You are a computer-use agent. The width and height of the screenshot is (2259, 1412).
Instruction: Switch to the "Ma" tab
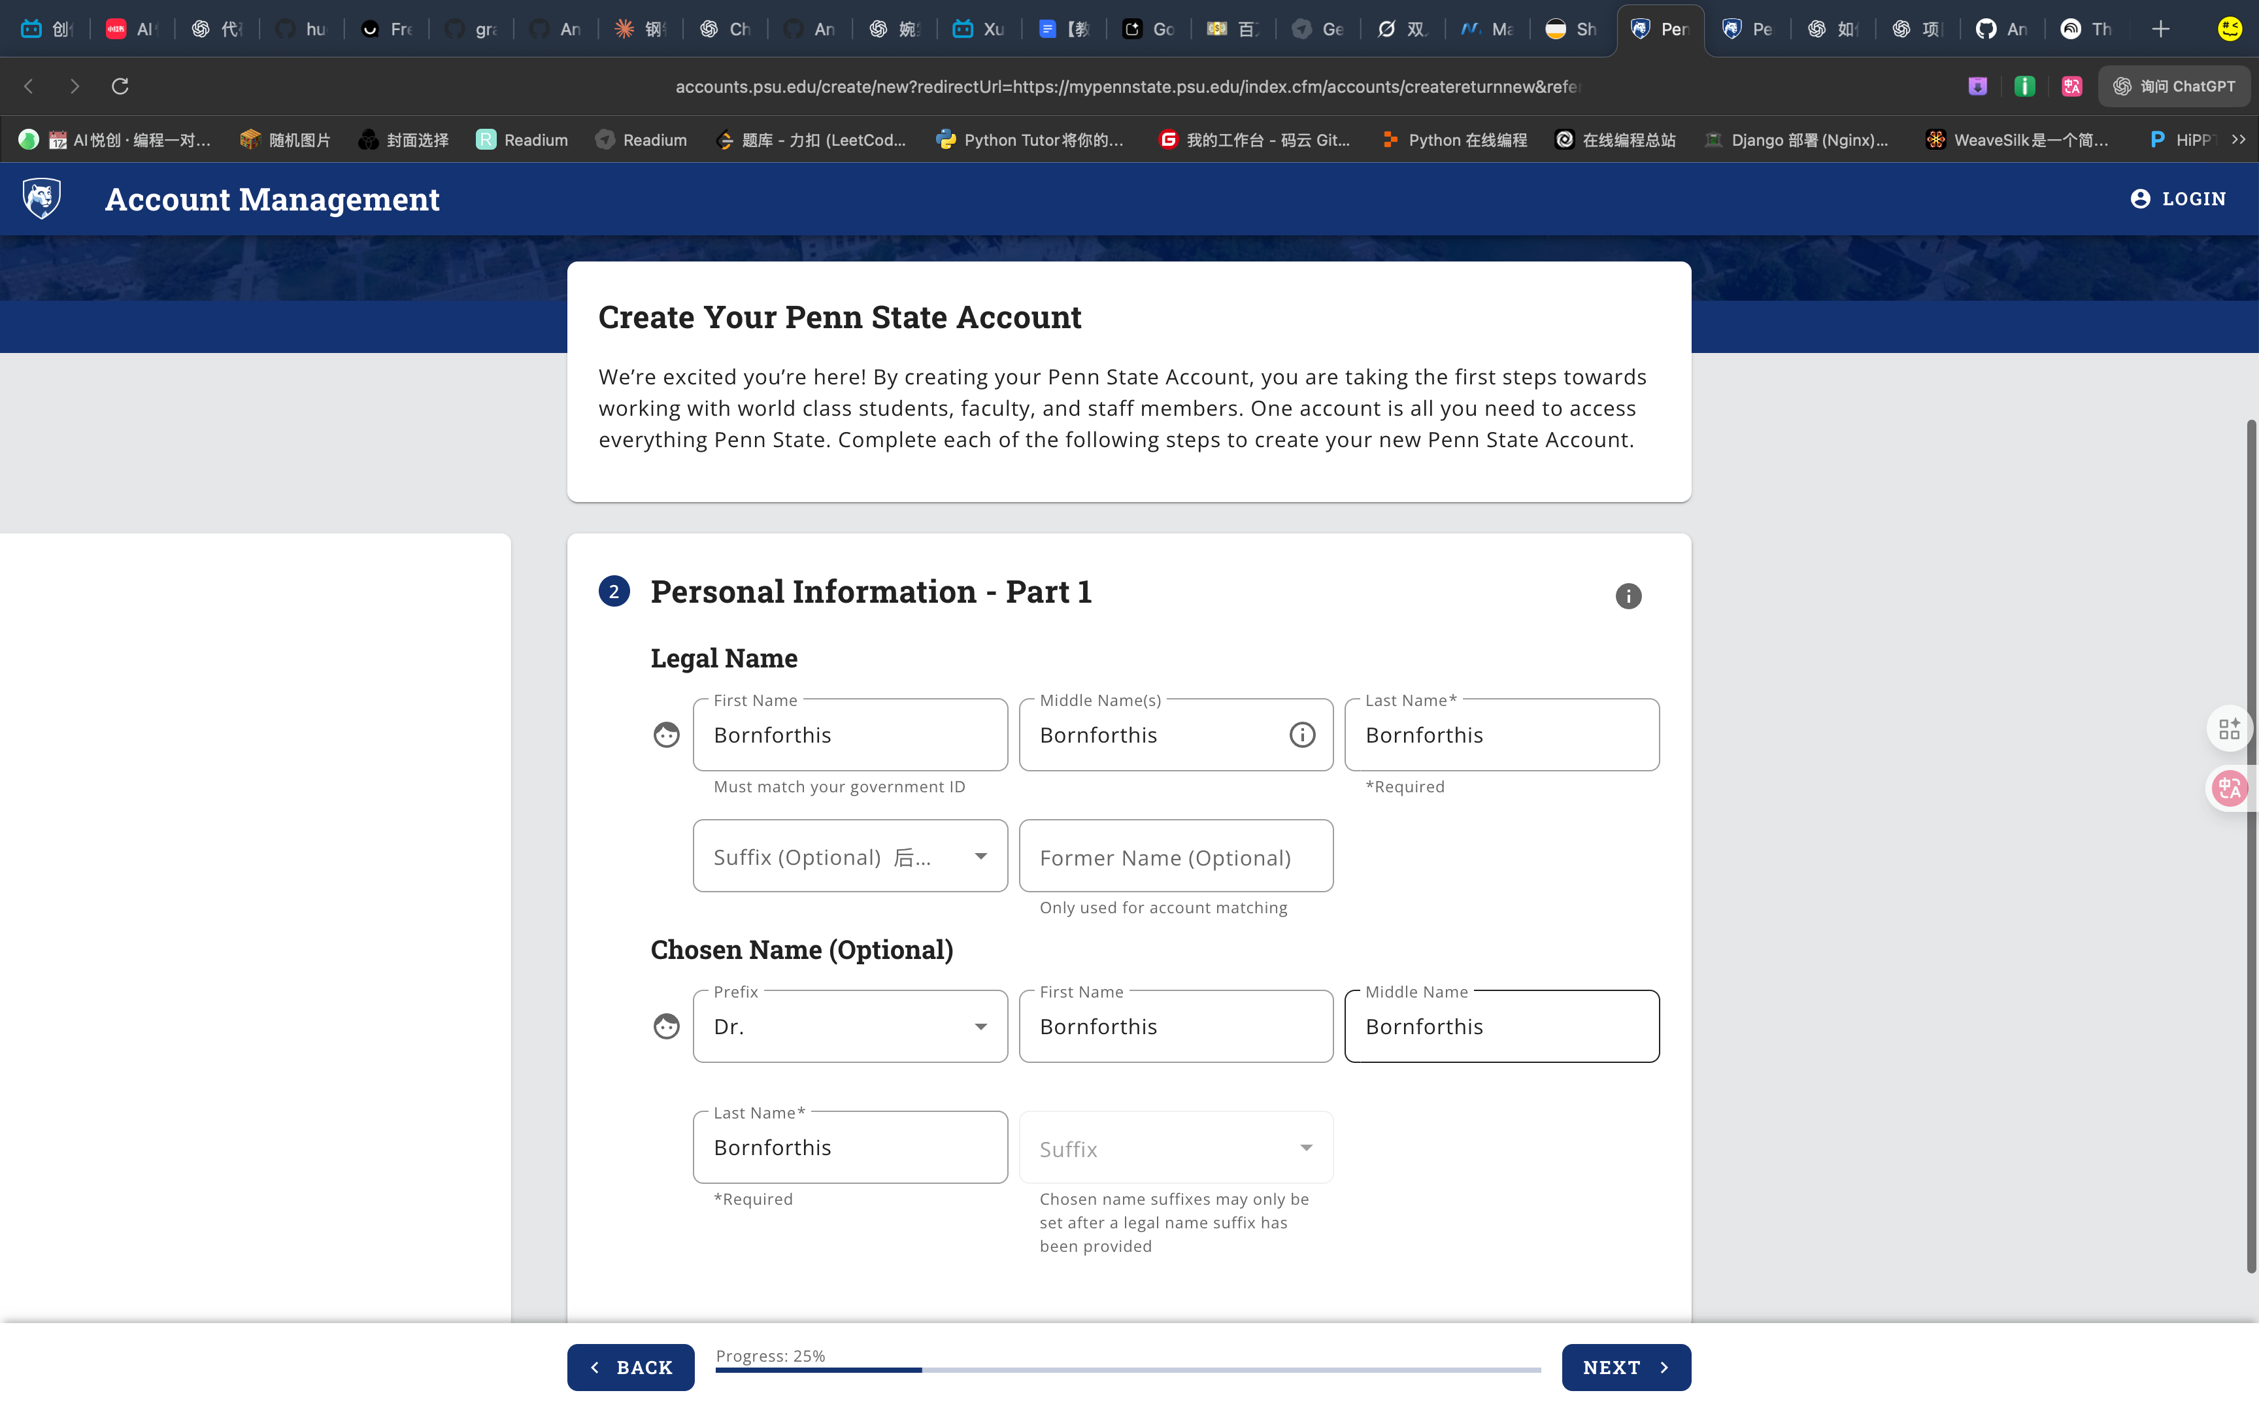(x=1488, y=29)
